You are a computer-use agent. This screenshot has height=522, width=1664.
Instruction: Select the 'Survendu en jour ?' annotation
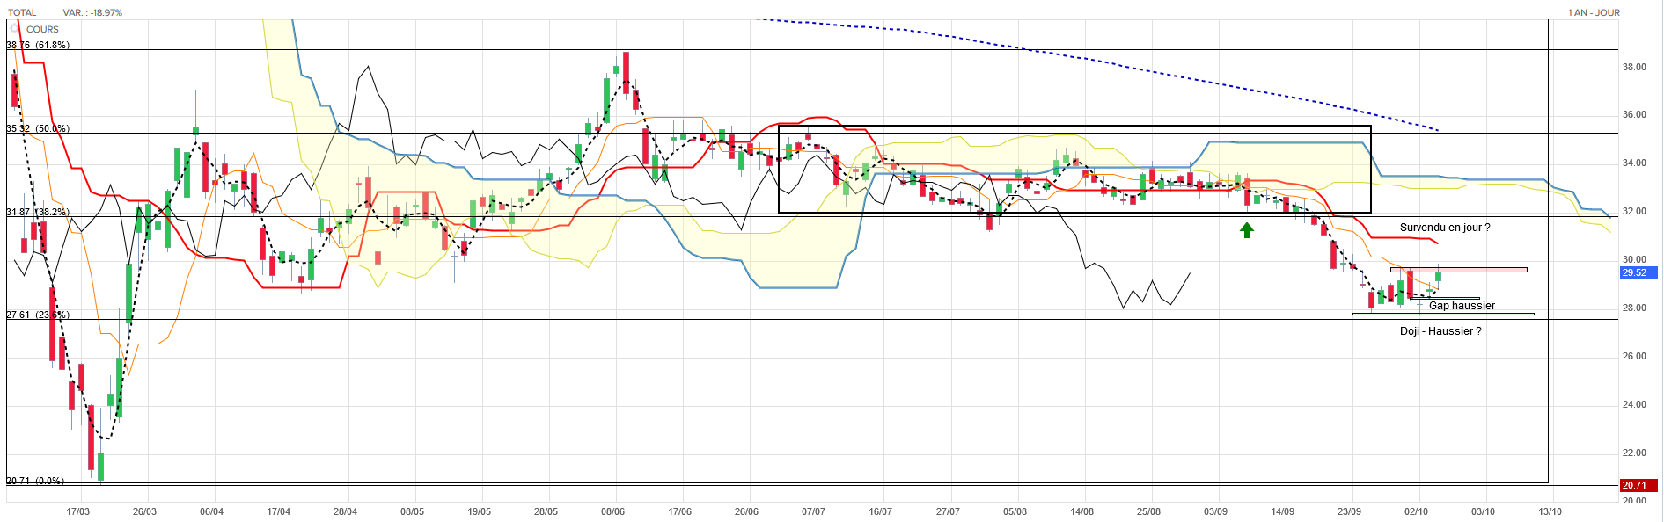[x=1445, y=228]
